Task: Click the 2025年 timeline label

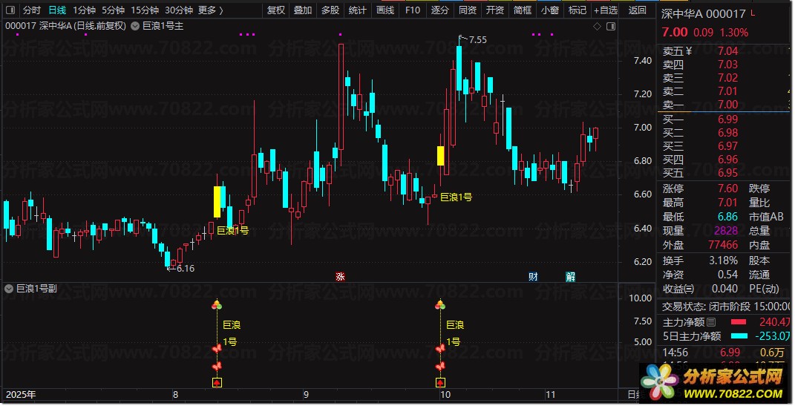Action: (20, 395)
